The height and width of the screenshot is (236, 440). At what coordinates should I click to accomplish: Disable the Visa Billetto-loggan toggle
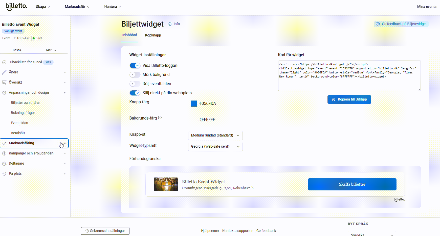tap(135, 66)
